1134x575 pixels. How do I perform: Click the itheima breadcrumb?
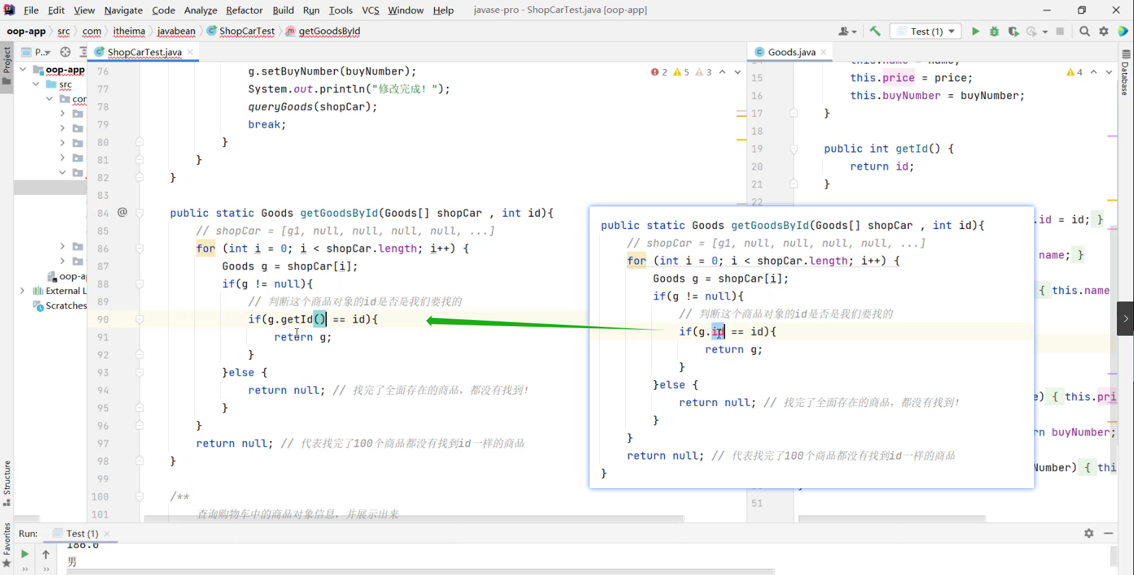pyautogui.click(x=129, y=31)
